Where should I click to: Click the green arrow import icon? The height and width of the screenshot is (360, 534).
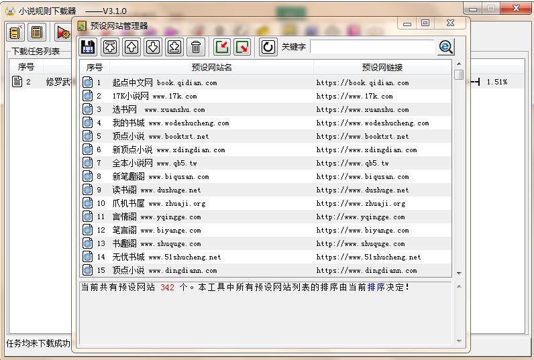click(221, 47)
